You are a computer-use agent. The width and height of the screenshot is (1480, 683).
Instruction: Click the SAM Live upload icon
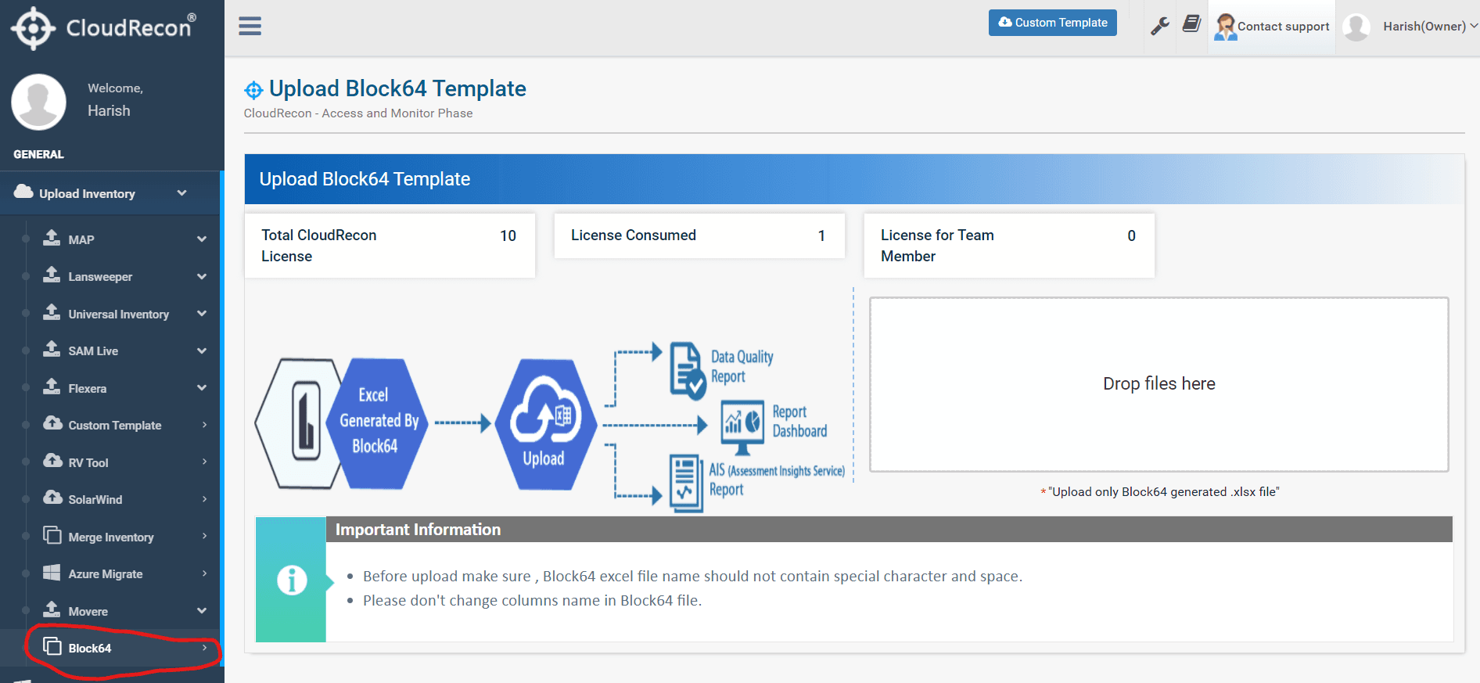(52, 349)
